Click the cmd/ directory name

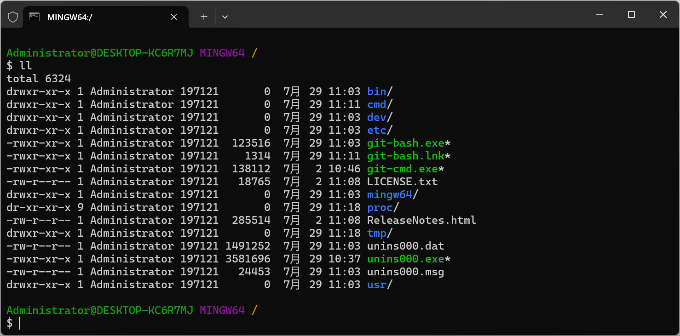[380, 104]
